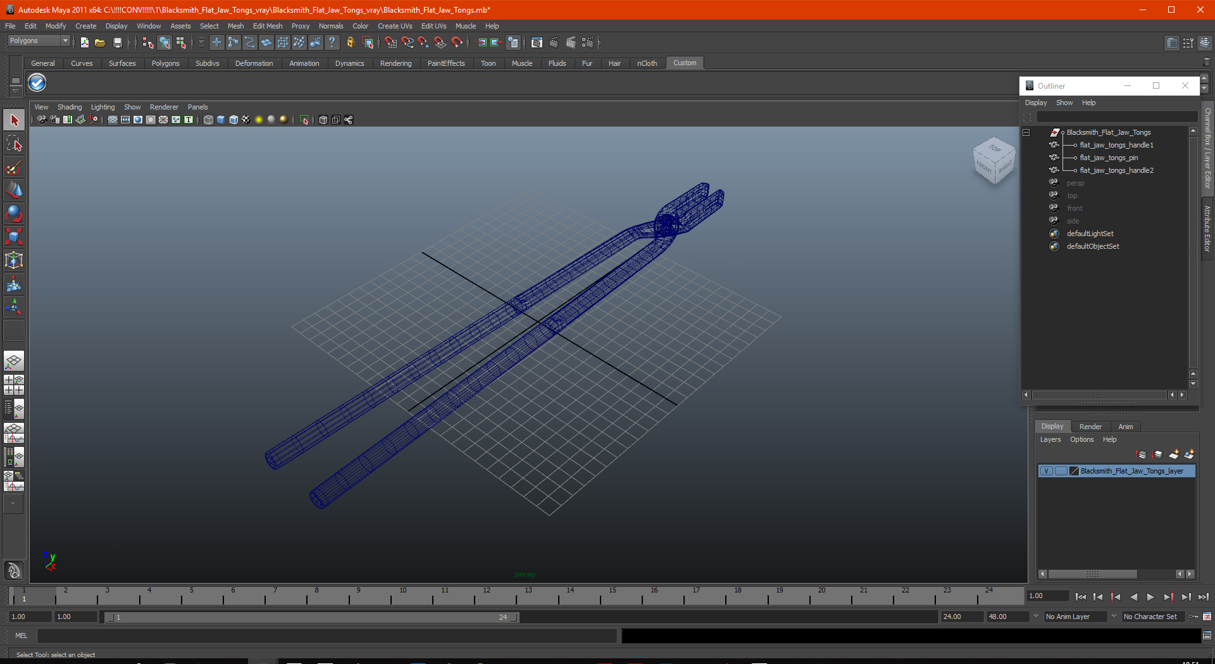Click the MEL command line input
Image resolution: width=1215 pixels, height=664 pixels.
pyautogui.click(x=327, y=636)
